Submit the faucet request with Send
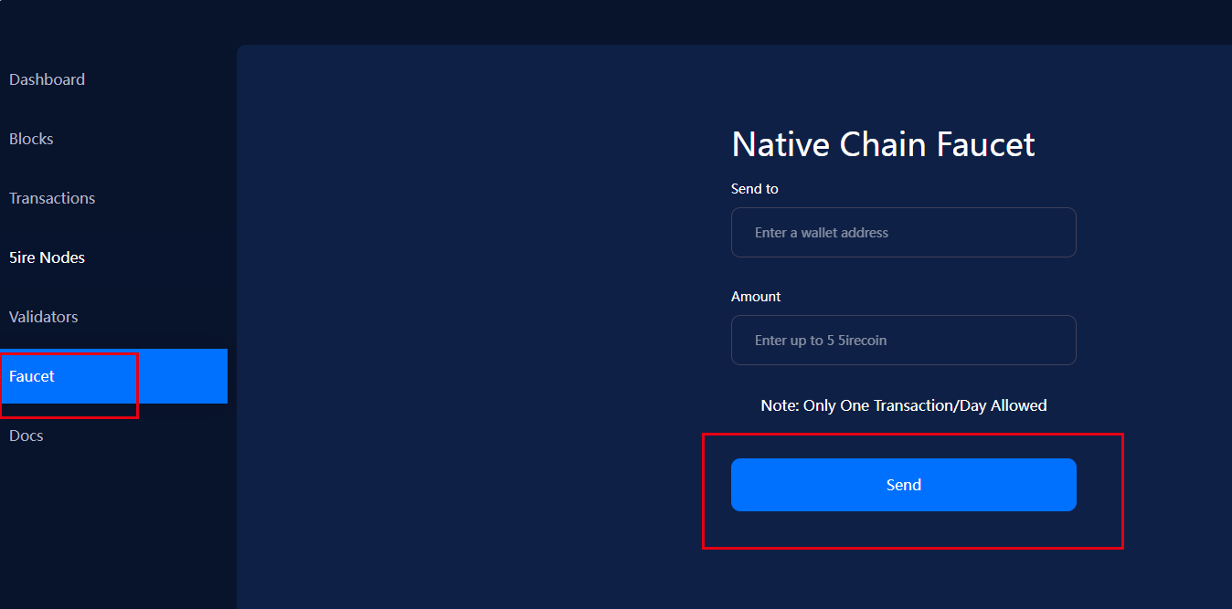 pos(903,485)
